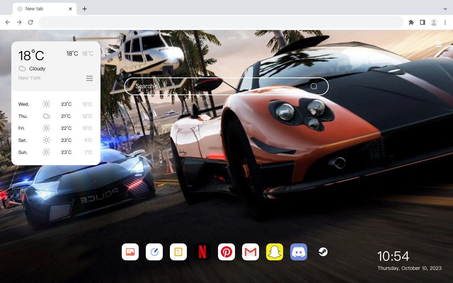453x283 pixels.
Task: Open the Snapchat shortcut
Action: [x=275, y=252]
